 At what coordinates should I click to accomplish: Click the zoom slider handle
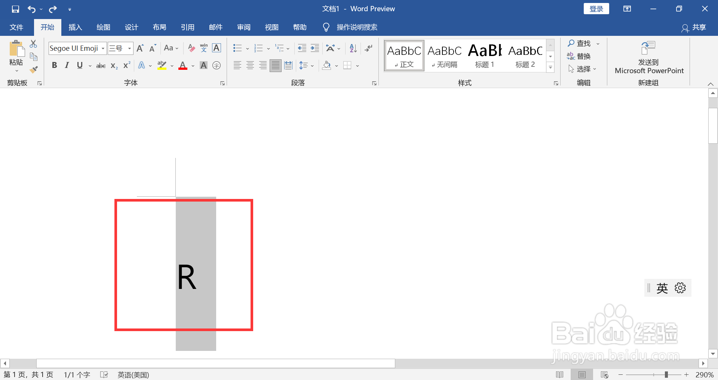[x=666, y=374]
